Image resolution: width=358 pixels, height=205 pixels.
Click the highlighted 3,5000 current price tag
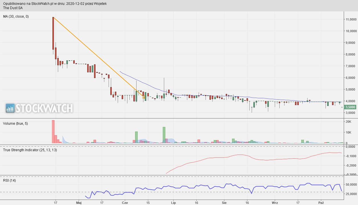click(350, 107)
